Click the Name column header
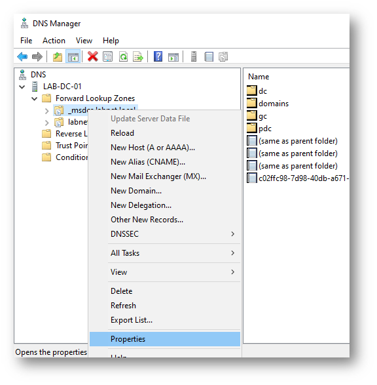377x385 pixels. pos(259,77)
